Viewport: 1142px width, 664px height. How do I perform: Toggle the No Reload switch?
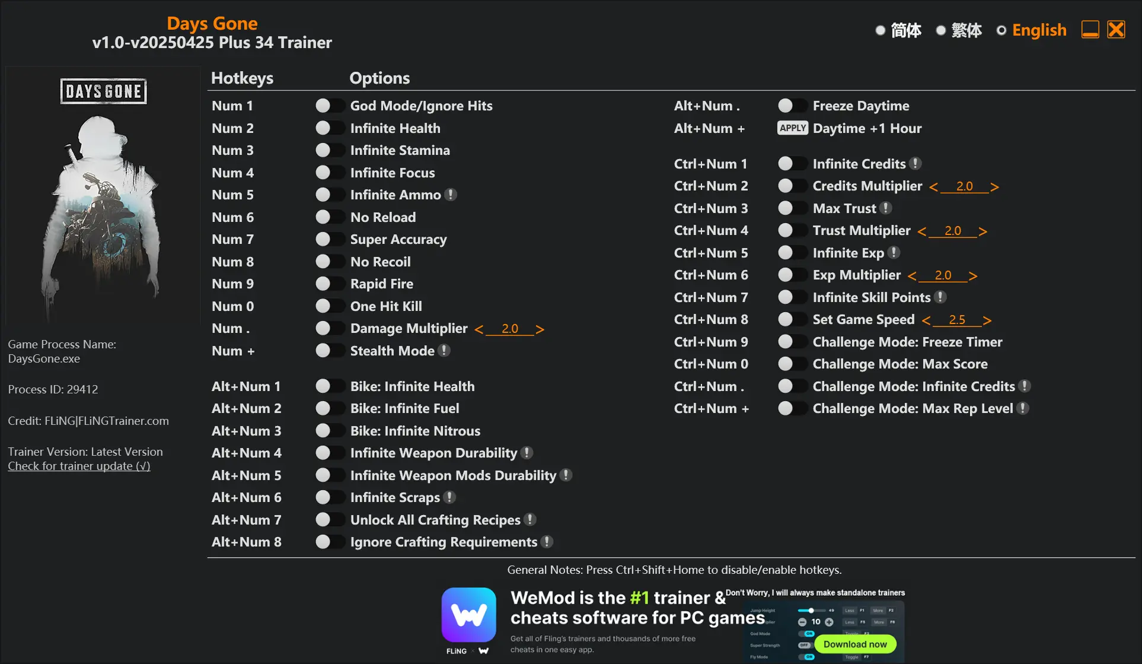coord(330,217)
